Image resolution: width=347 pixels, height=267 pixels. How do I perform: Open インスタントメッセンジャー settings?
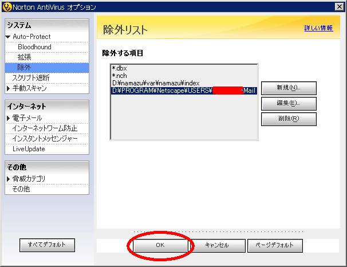[45, 139]
